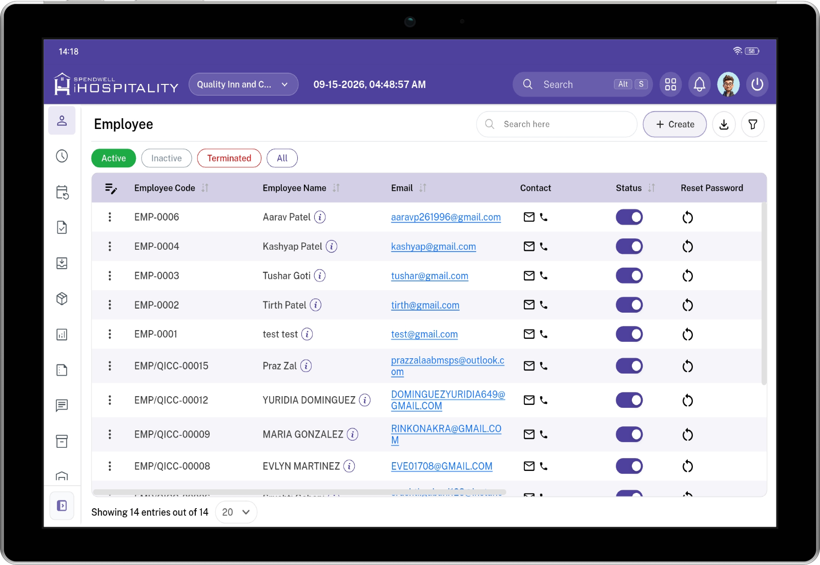Open the chart report sidebar icon
This screenshot has width=820, height=565.
point(62,335)
